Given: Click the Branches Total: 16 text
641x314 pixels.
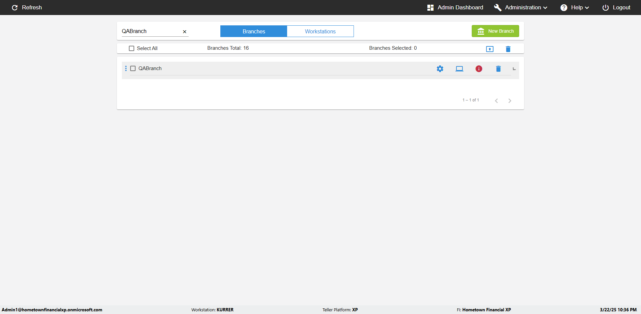Looking at the screenshot, I should point(228,48).
